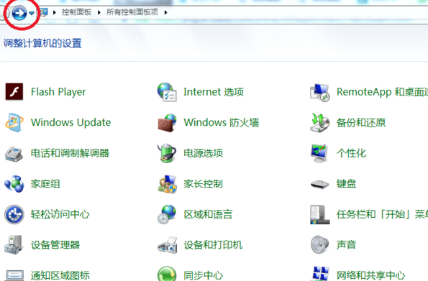Expand the arrow after 控制面板 breadcrumb
The width and height of the screenshot is (428, 281).
(99, 12)
